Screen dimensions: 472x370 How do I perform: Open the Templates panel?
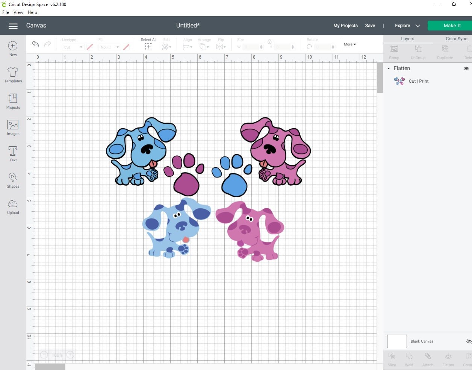tap(13, 75)
